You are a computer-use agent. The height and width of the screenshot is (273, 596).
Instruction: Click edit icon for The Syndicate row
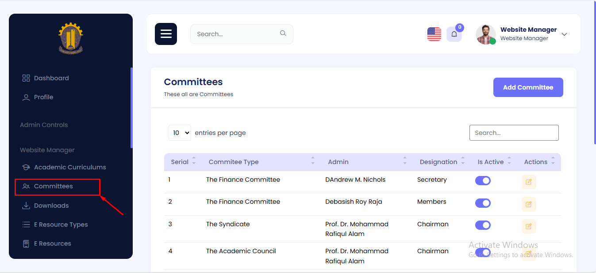click(529, 227)
